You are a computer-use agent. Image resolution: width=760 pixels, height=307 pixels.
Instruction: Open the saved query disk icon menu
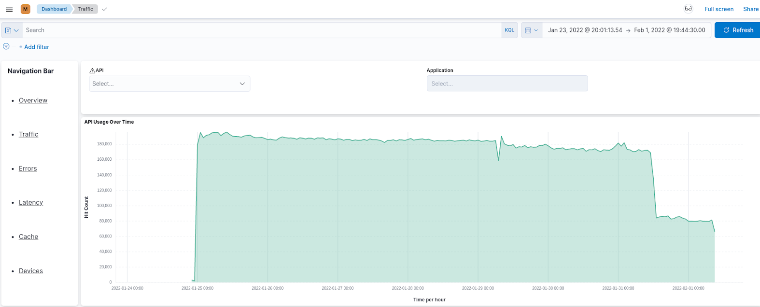(x=12, y=30)
